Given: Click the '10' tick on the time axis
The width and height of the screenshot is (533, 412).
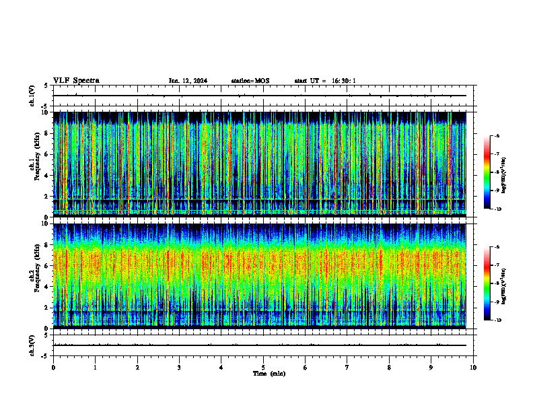Looking at the screenshot, I should click(x=473, y=368).
